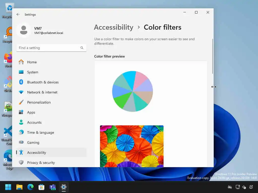Open the System settings page
This screenshot has width=258, height=193.
click(51, 72)
